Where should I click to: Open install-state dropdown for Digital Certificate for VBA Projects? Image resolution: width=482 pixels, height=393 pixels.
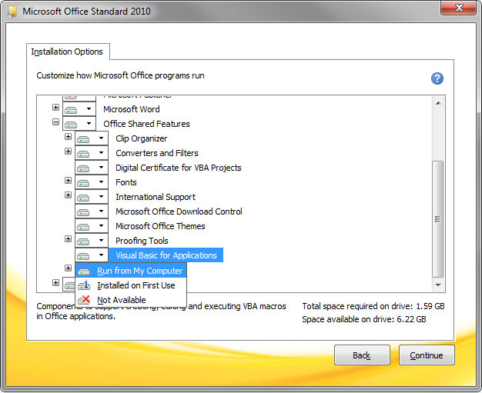[92, 168]
